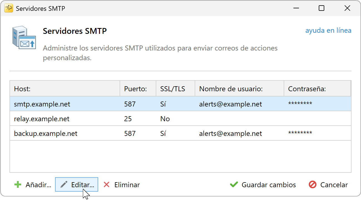Click alerts@example.net in the smtp.example.net row
The height and width of the screenshot is (208, 361).
tap(231, 104)
